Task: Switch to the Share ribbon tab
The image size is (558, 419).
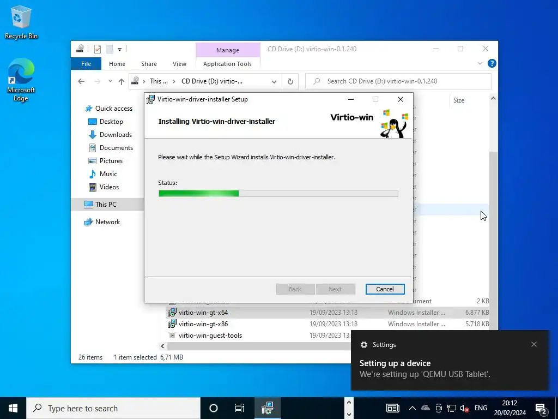Action: point(149,64)
